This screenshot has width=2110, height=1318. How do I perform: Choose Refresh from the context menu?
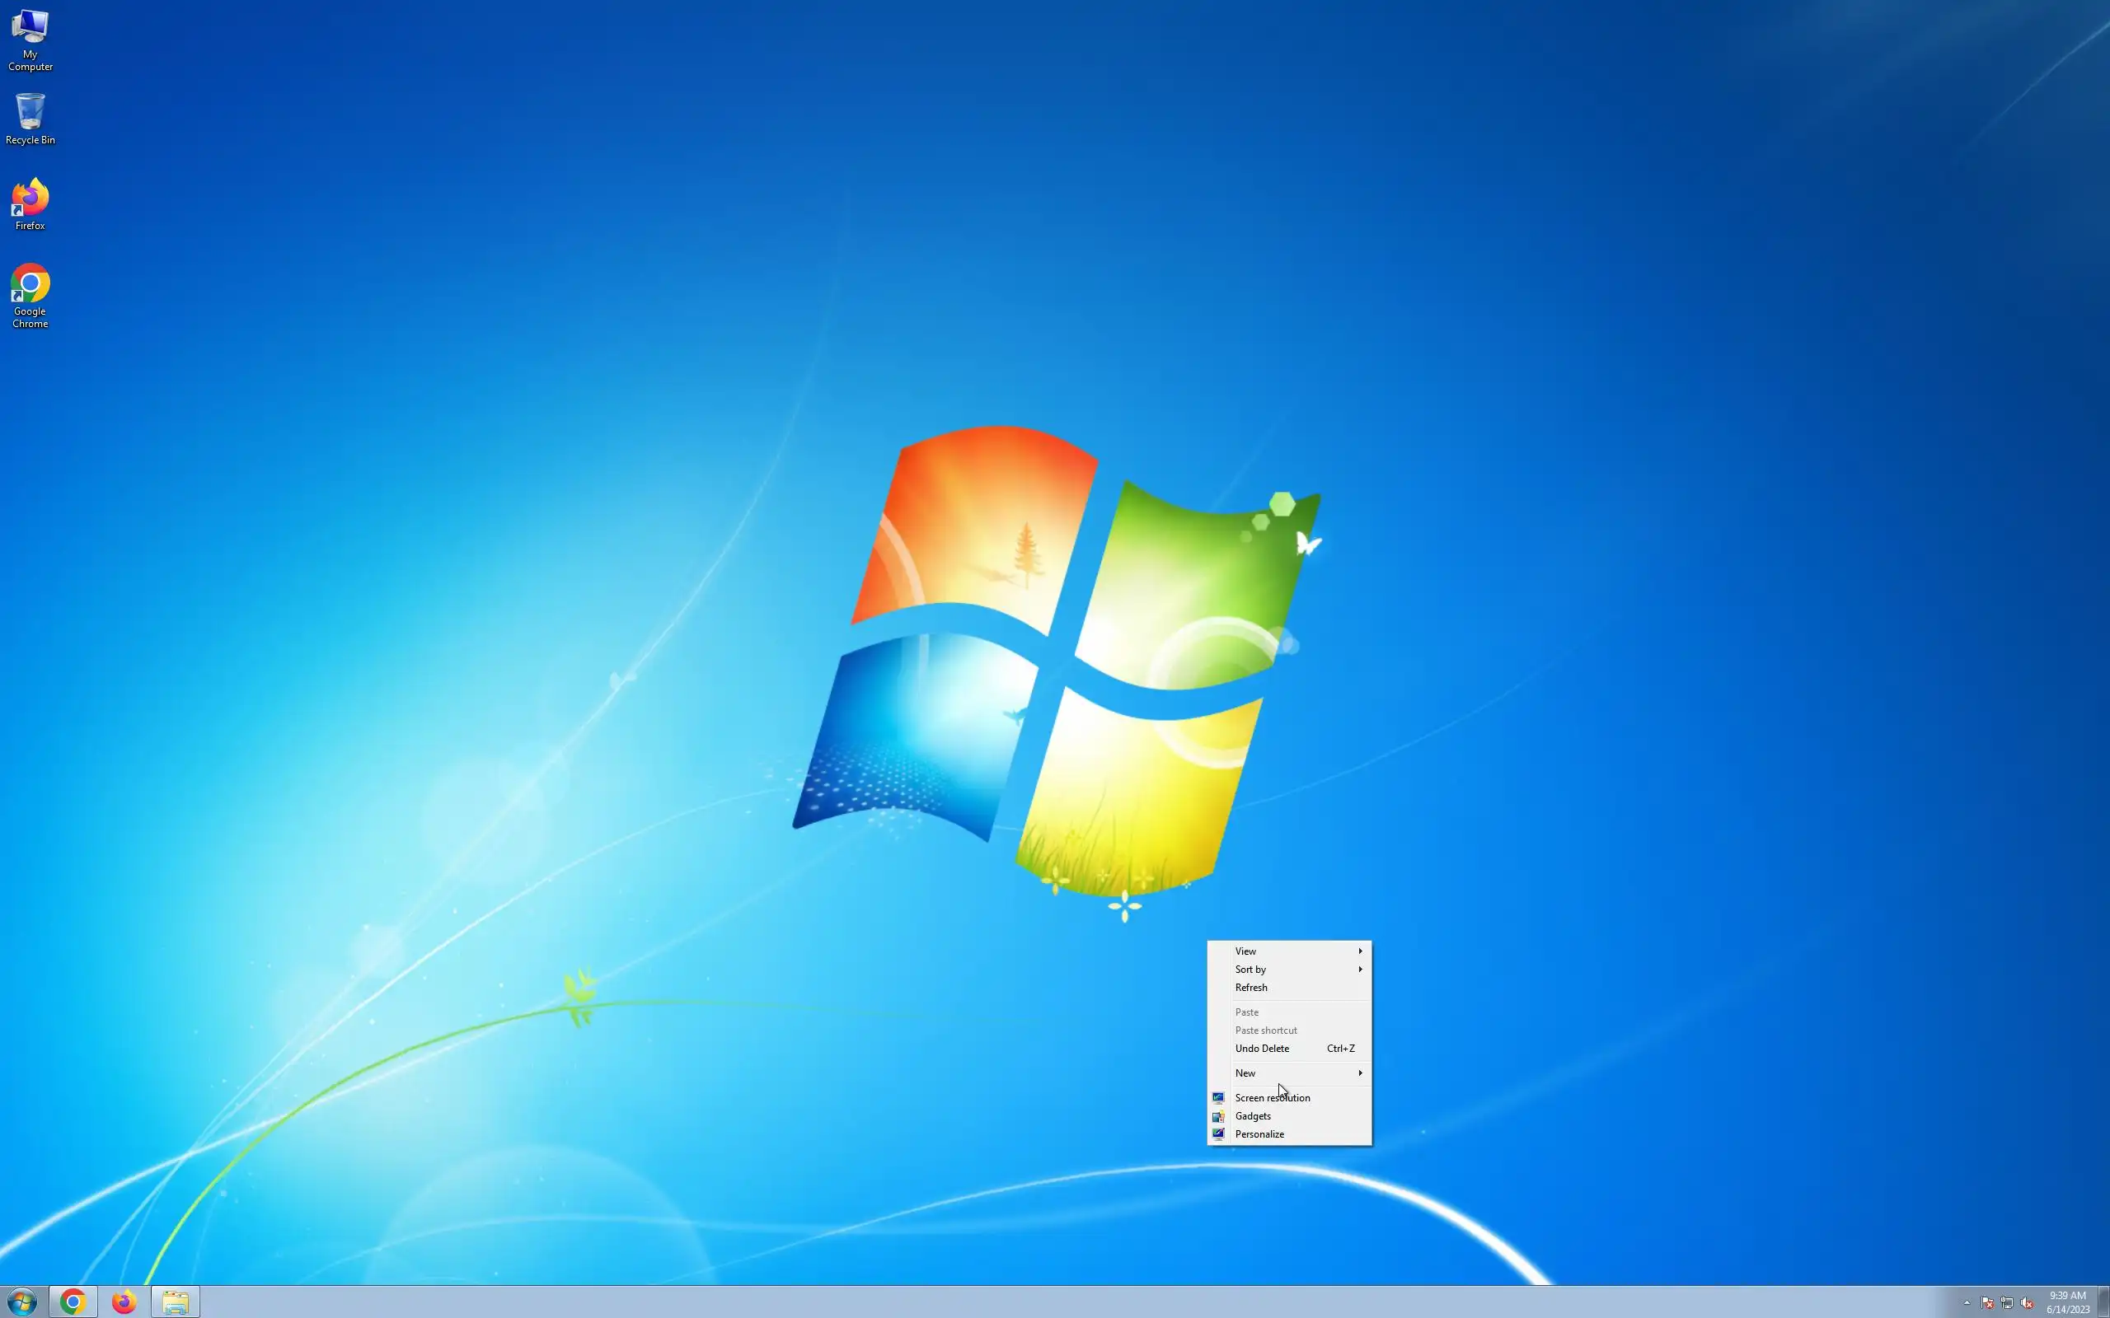[1251, 988]
